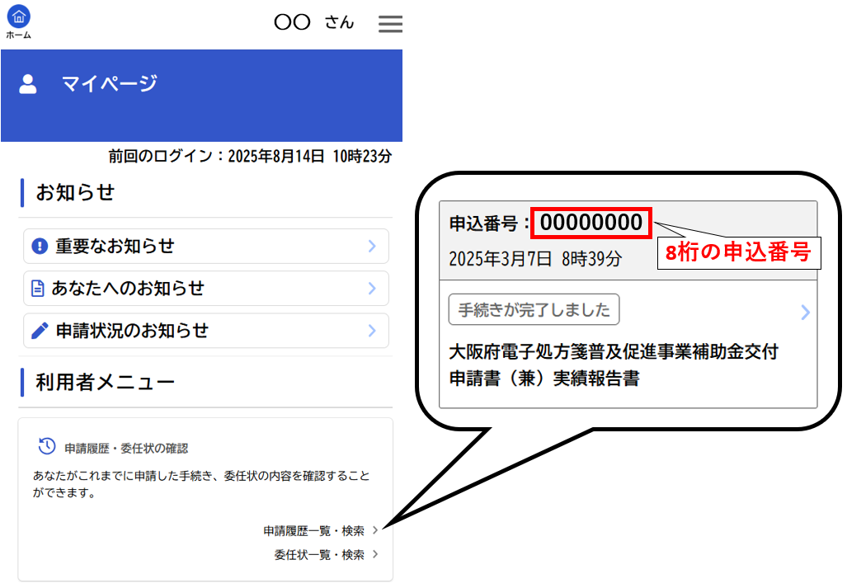Click the red-boxed application number highlight
The width and height of the screenshot is (847, 588).
tap(591, 223)
